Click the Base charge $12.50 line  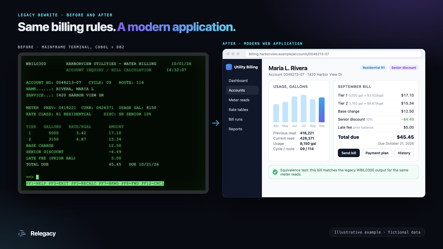376,111
